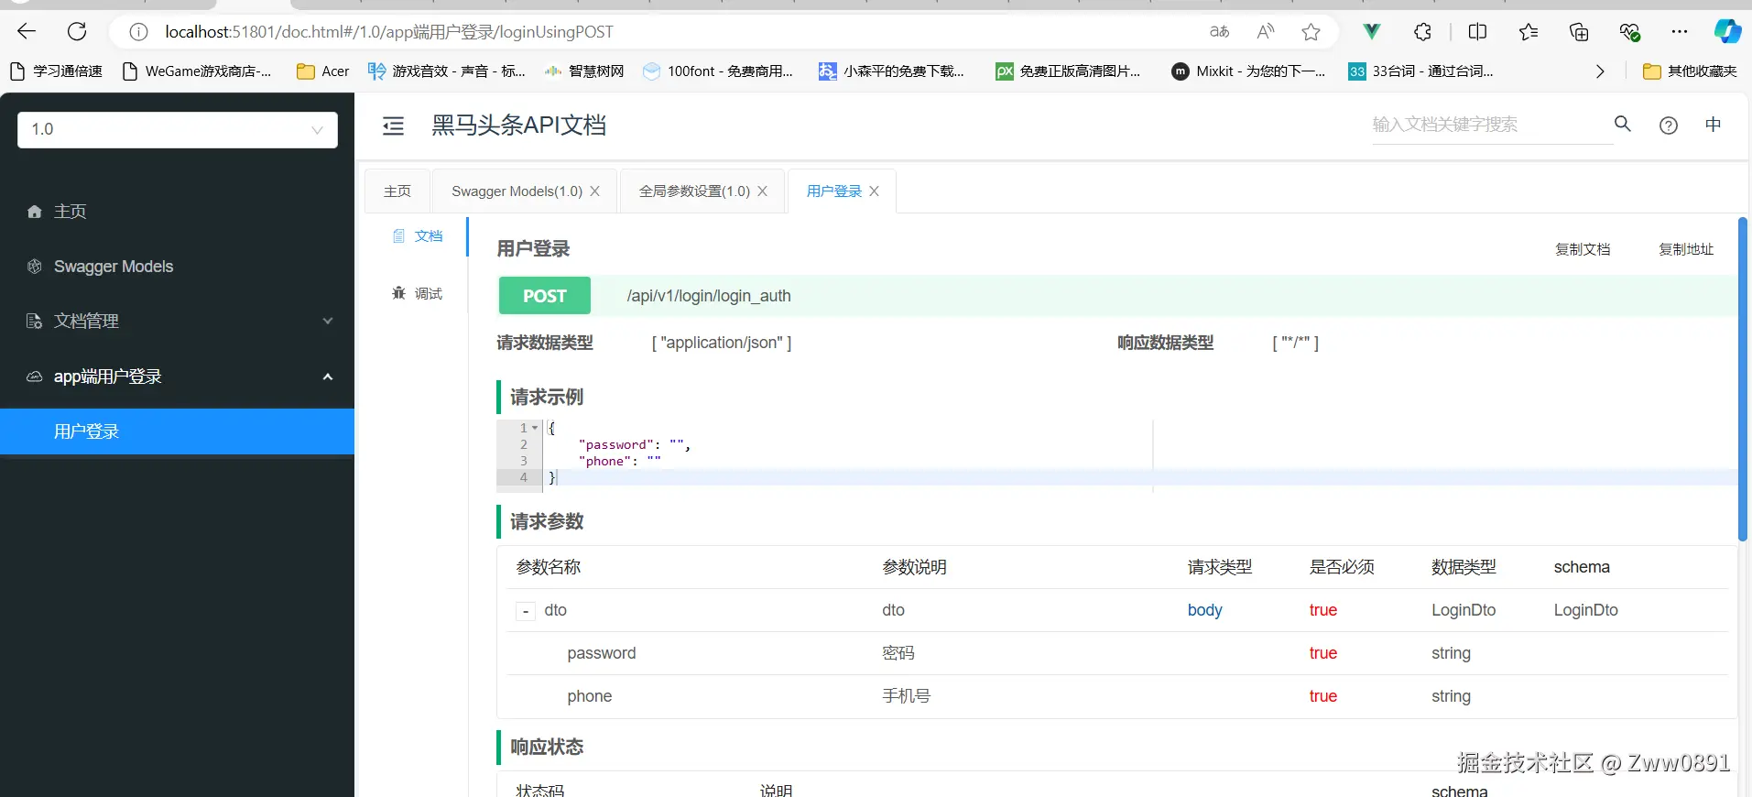Add page to favorites star icon
This screenshot has width=1752, height=797.
(x=1311, y=32)
